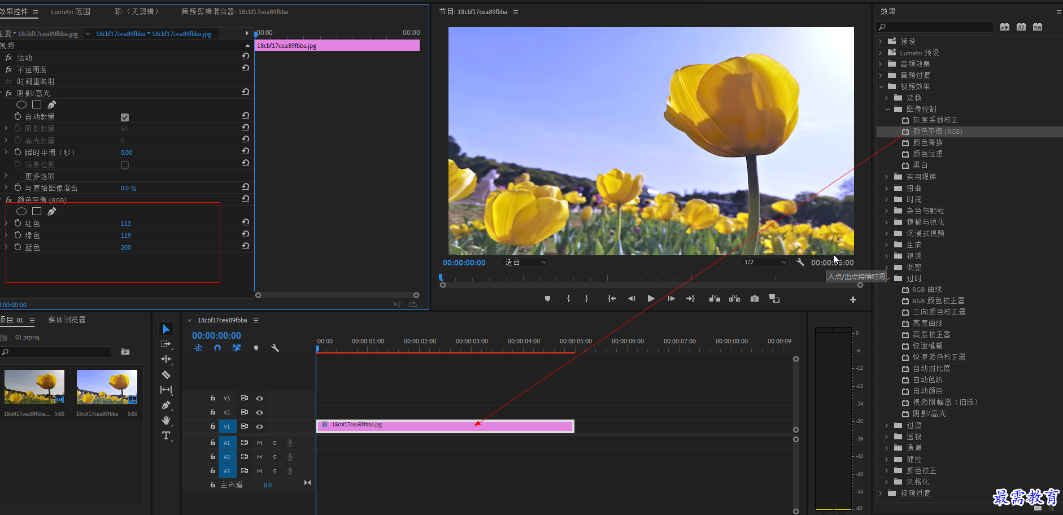Click Play in Program monitor
This screenshot has height=515, width=1063.
[651, 299]
